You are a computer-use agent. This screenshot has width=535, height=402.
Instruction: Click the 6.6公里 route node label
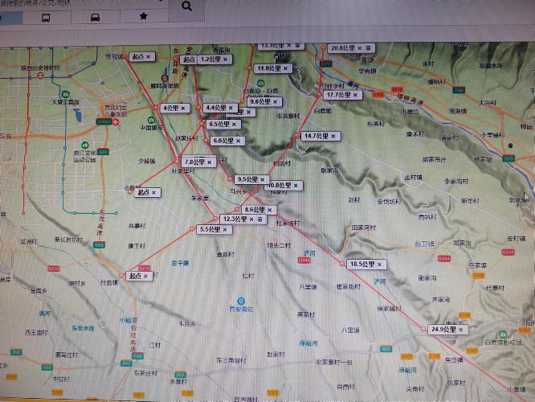(x=224, y=141)
